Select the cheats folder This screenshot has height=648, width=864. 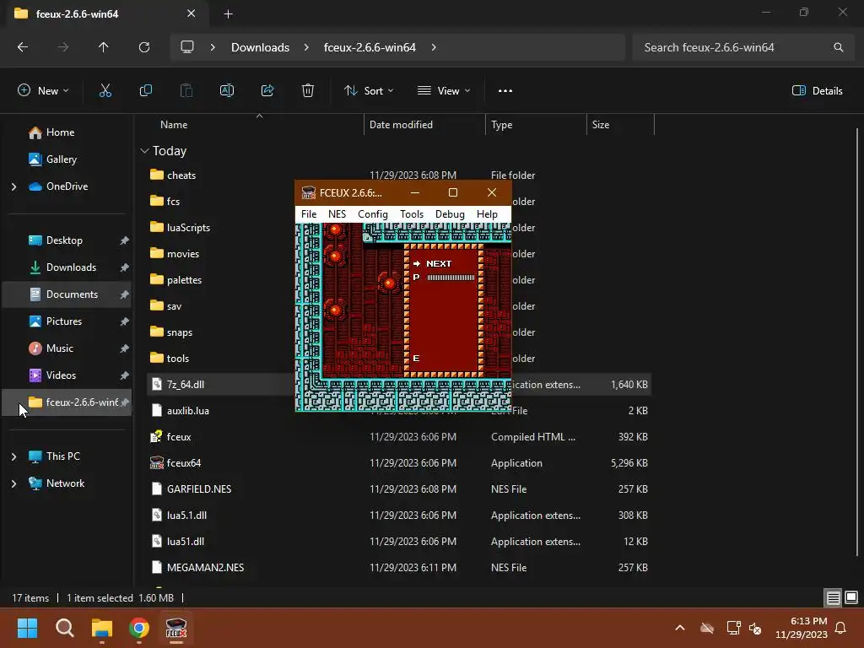click(x=181, y=175)
